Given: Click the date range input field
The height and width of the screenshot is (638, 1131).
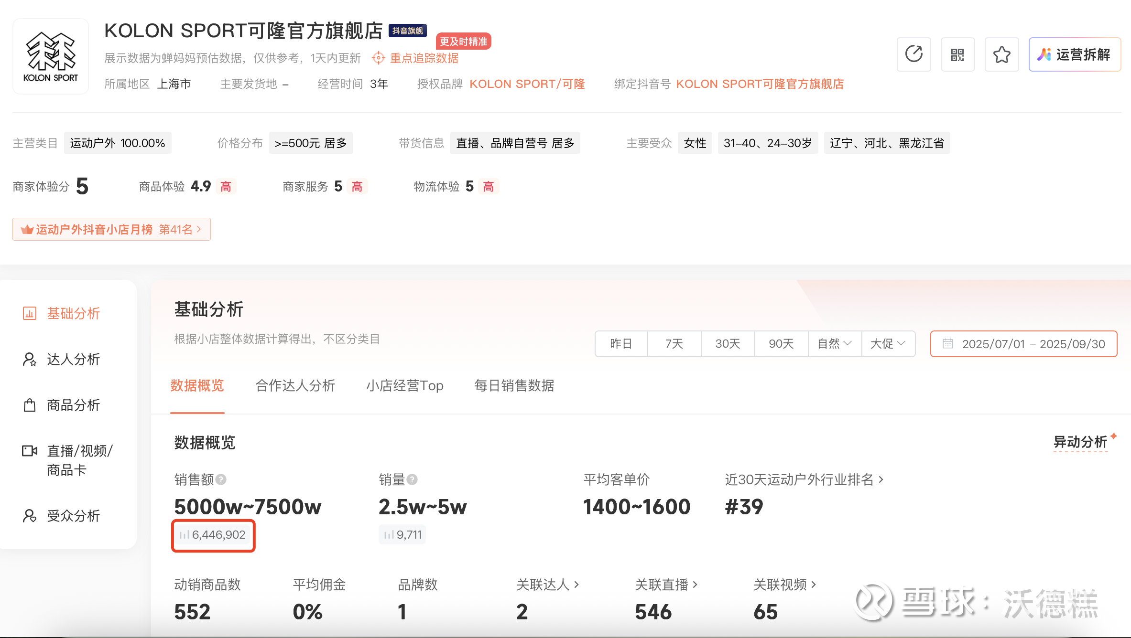Looking at the screenshot, I should pyautogui.click(x=1023, y=344).
